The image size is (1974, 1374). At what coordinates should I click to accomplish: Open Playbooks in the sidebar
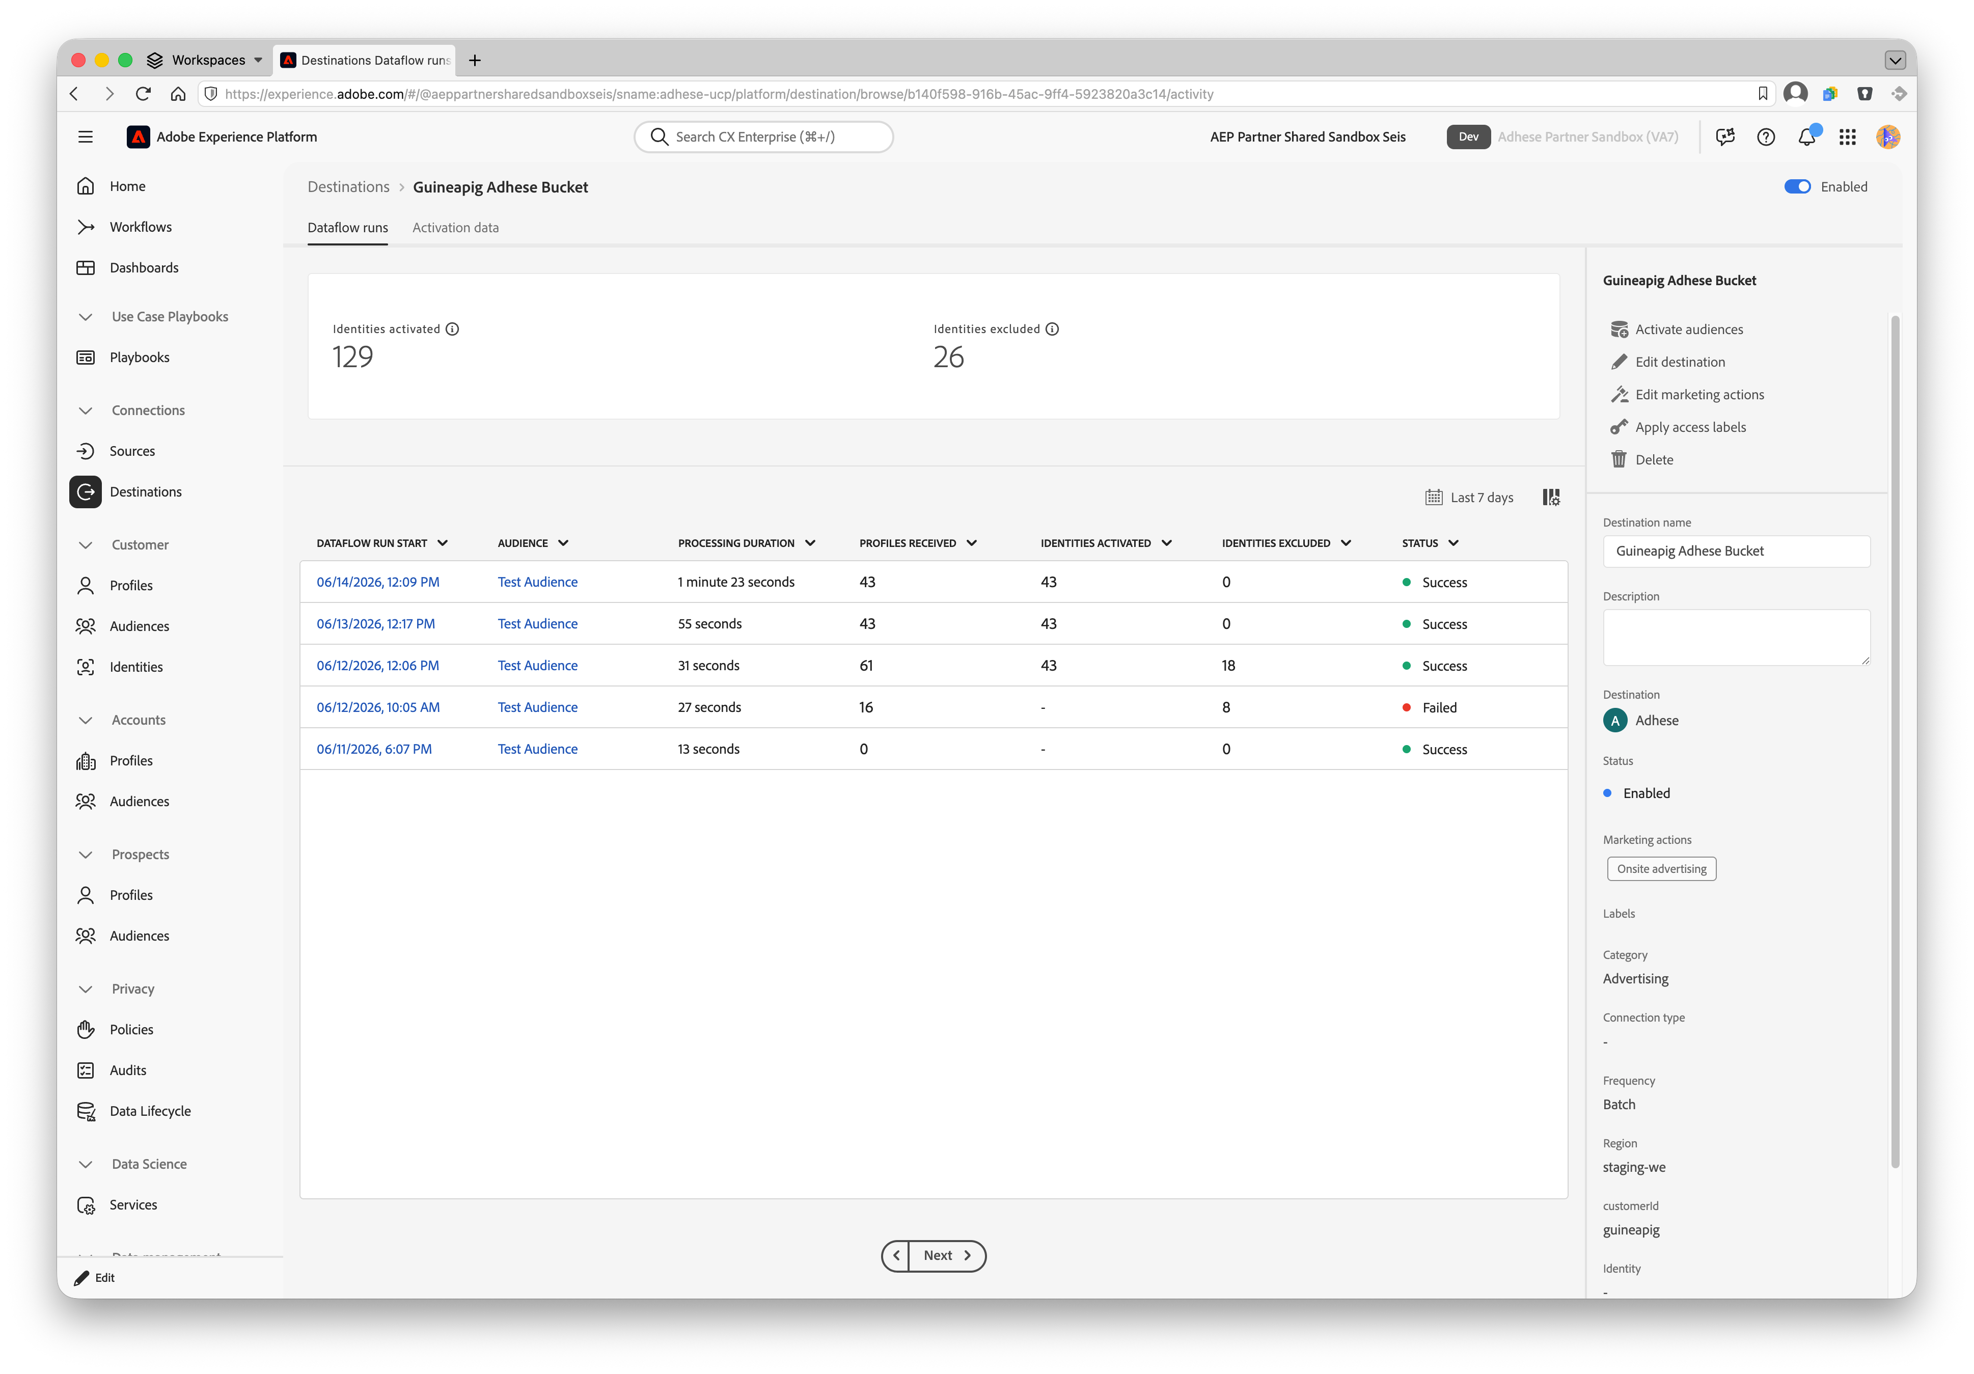pos(139,357)
